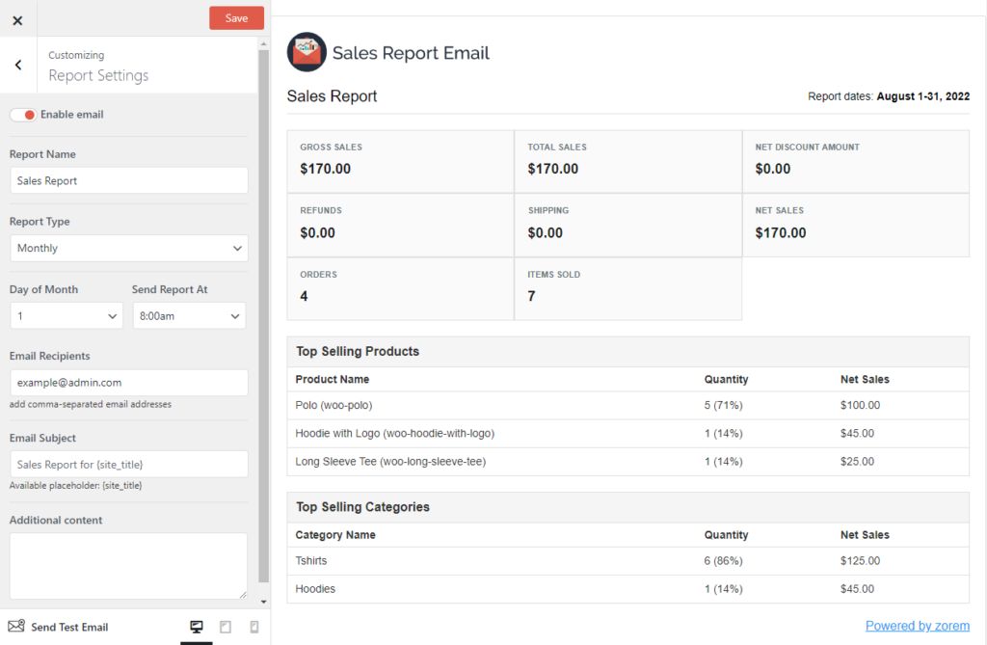Viewport: 987px width, 645px height.
Task: Click the sidebar scroll down arrow
Action: [264, 602]
